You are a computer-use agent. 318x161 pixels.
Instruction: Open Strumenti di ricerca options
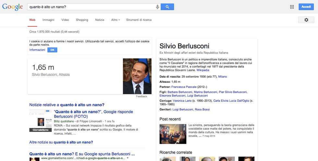click(x=139, y=20)
